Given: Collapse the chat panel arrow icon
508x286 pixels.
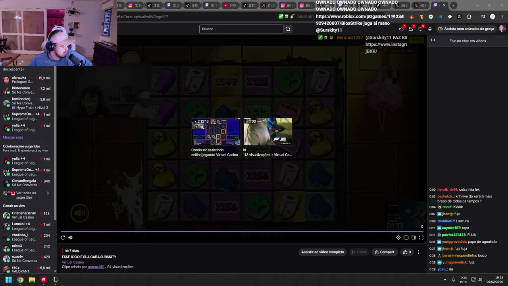Looking at the screenshot, I should tap(433, 40).
